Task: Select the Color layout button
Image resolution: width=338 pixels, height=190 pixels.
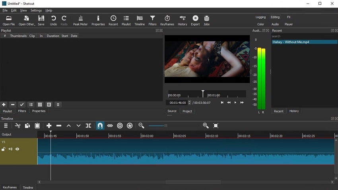Action: point(260,24)
